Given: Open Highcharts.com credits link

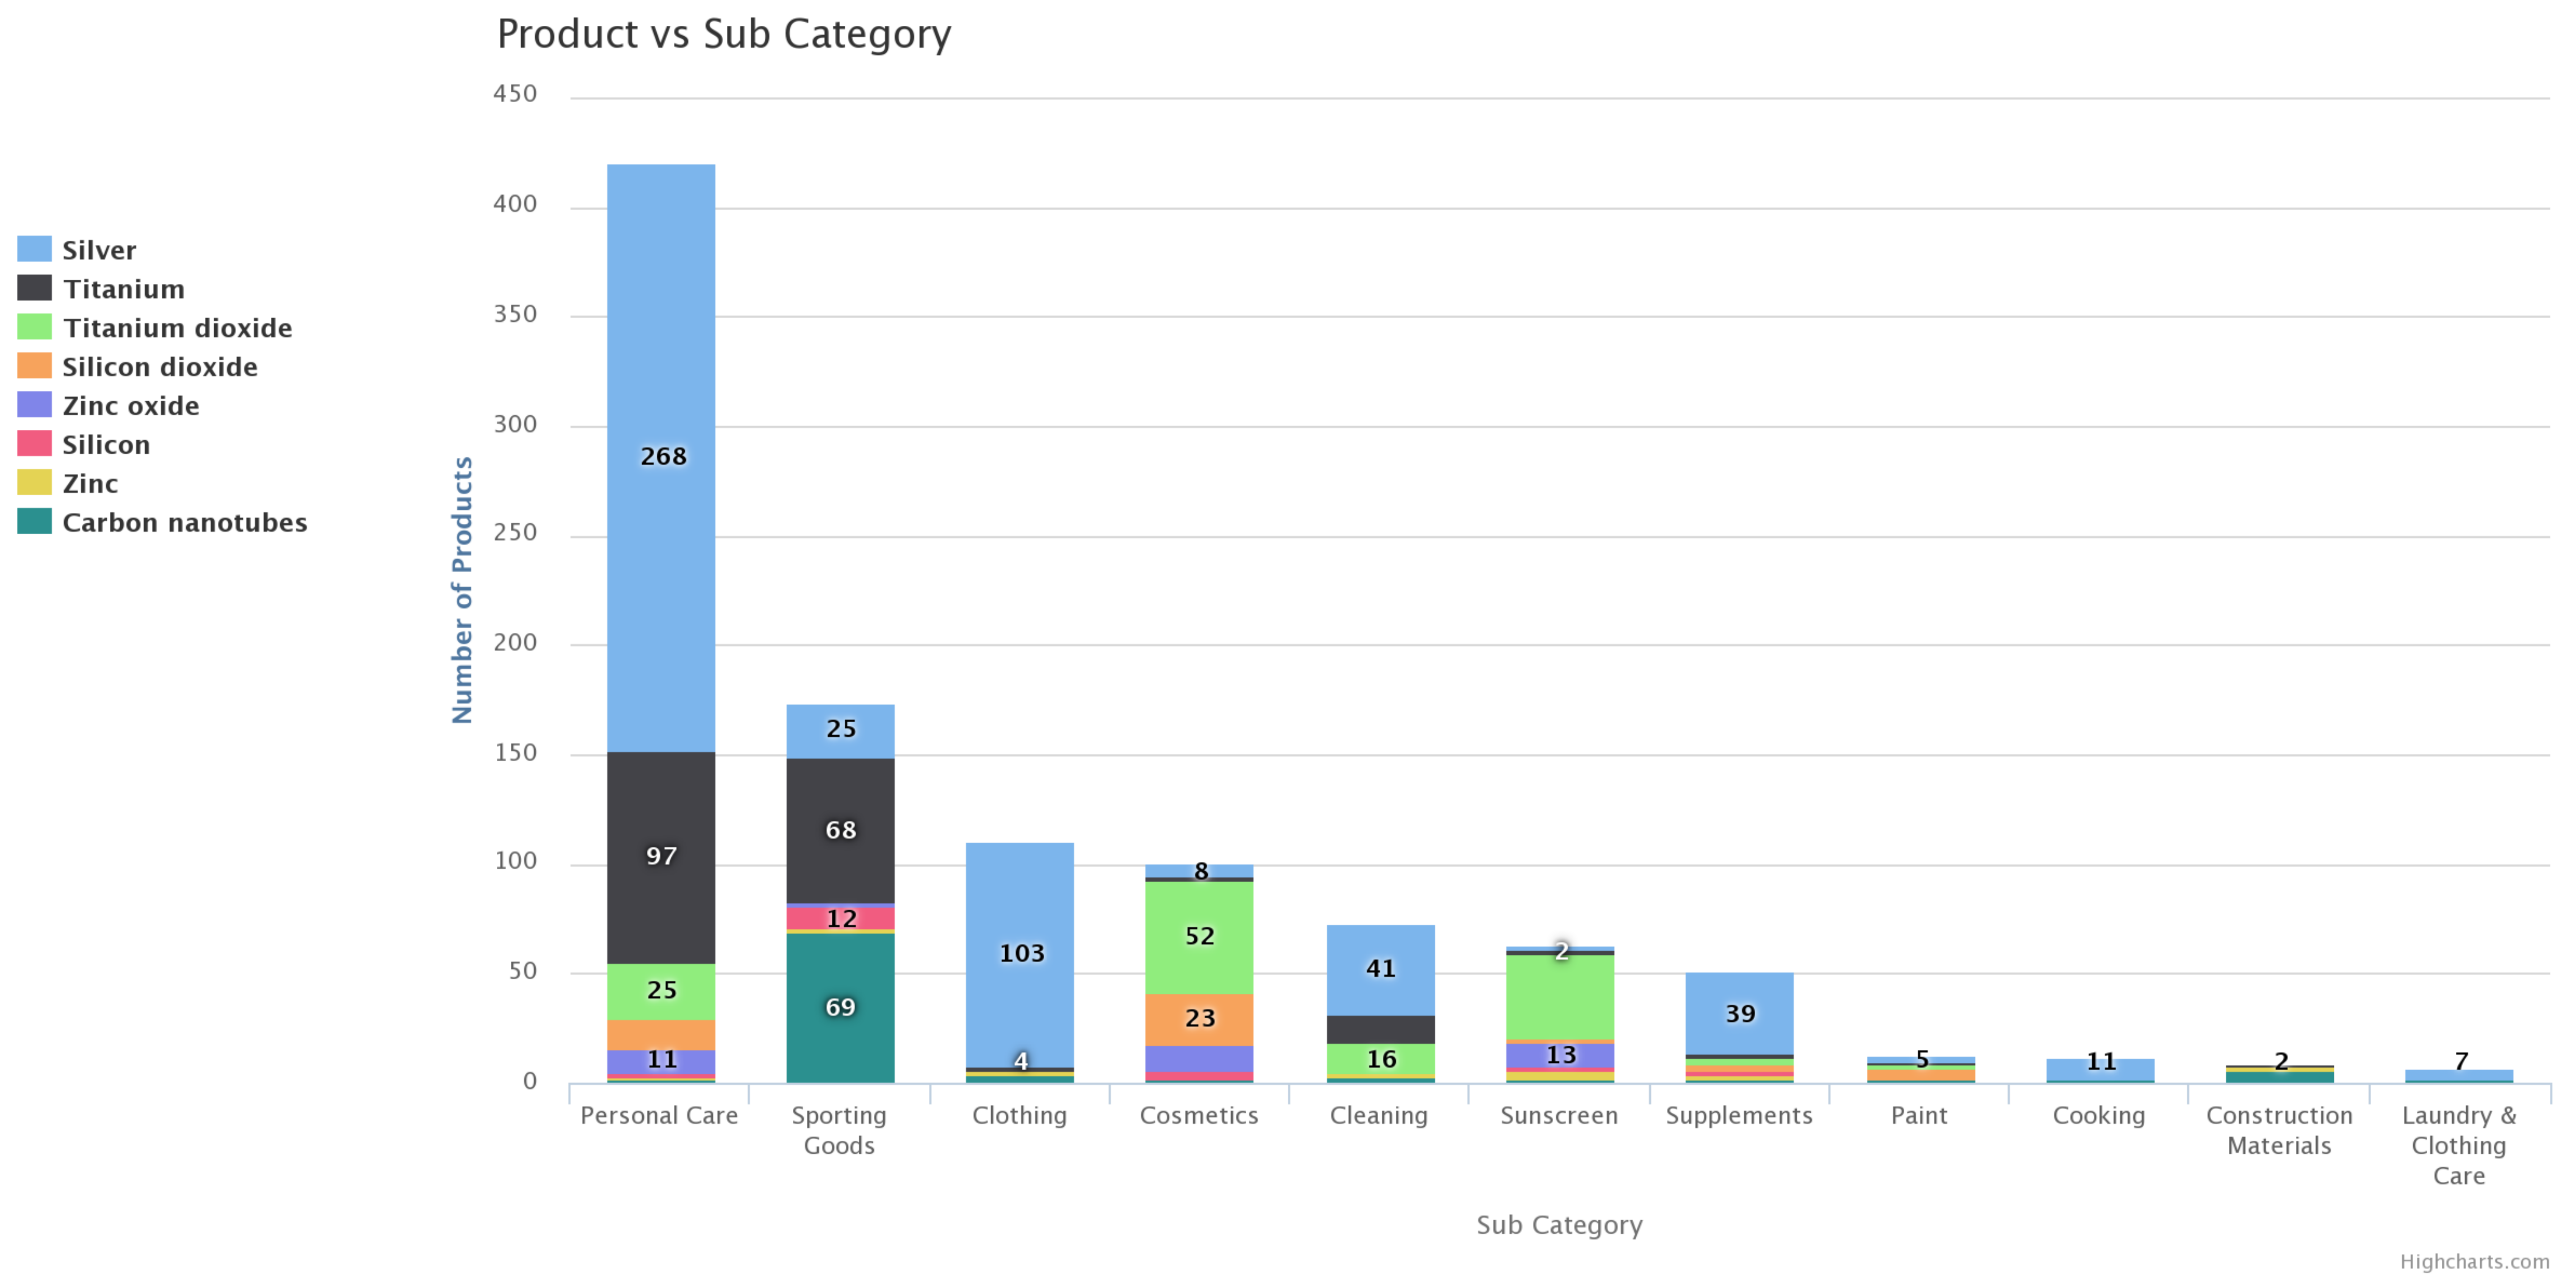Looking at the screenshot, I should (2474, 1262).
